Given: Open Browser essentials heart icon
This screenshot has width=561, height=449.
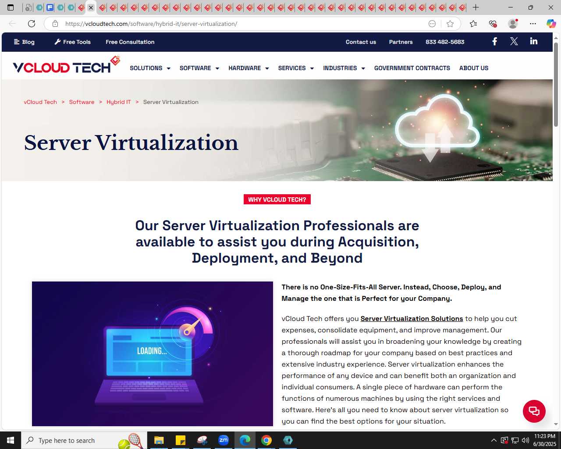Looking at the screenshot, I should click(x=493, y=24).
